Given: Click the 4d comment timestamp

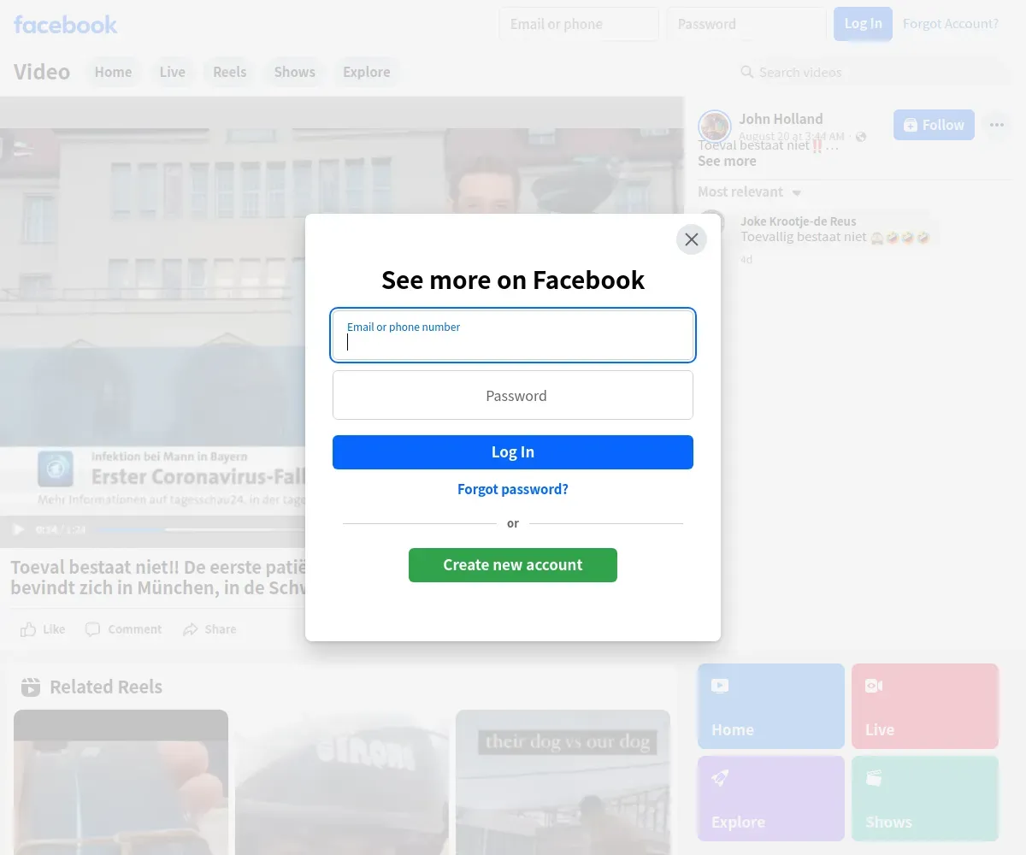Looking at the screenshot, I should pos(746,259).
